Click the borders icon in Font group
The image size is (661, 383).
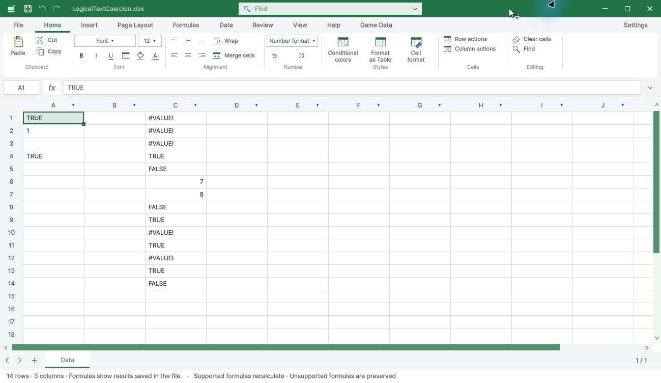point(126,56)
